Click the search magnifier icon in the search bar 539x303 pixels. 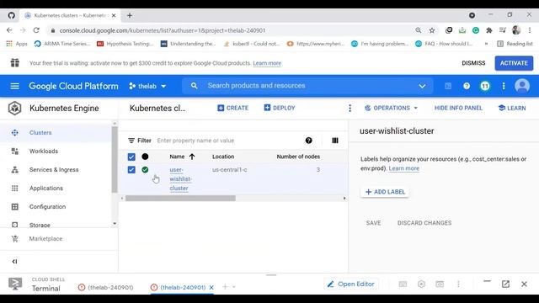[195, 86]
